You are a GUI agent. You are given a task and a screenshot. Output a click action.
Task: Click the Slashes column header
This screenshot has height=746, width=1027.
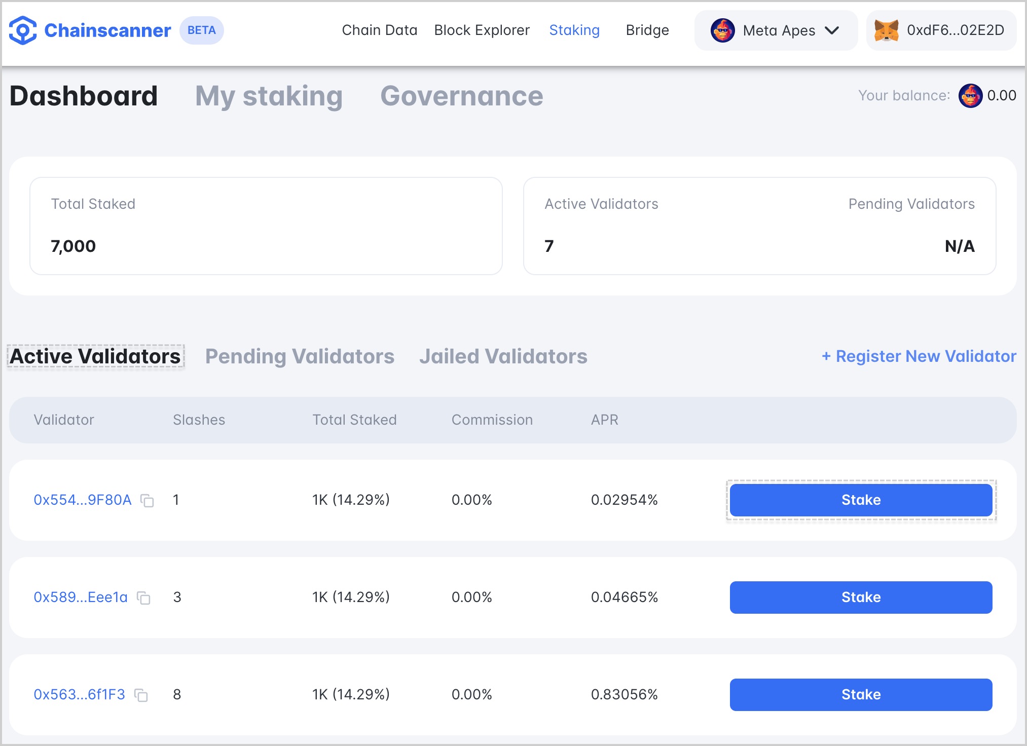[199, 420]
